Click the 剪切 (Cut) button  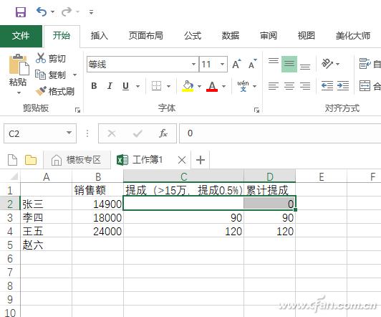coord(51,58)
